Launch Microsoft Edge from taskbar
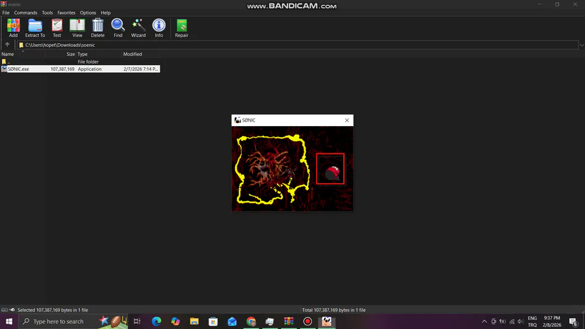This screenshot has height=329, width=585. 156,321
